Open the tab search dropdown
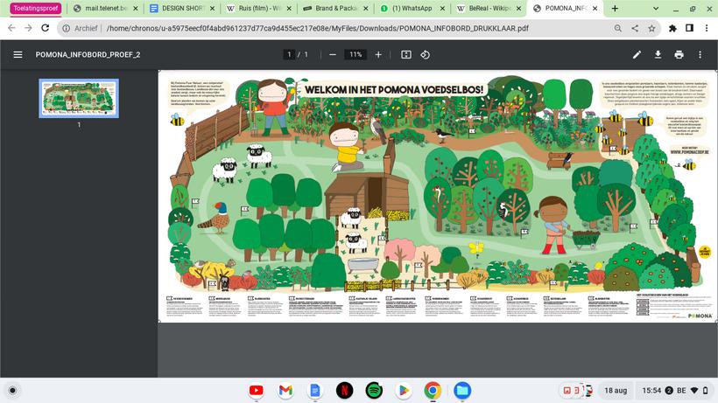The image size is (718, 403). tap(656, 8)
